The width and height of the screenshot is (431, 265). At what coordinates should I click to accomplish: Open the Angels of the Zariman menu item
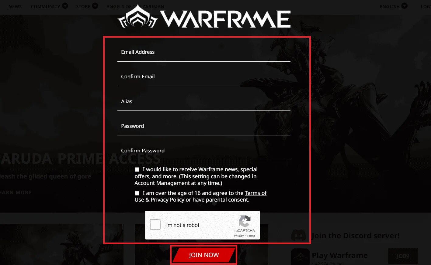tap(135, 6)
